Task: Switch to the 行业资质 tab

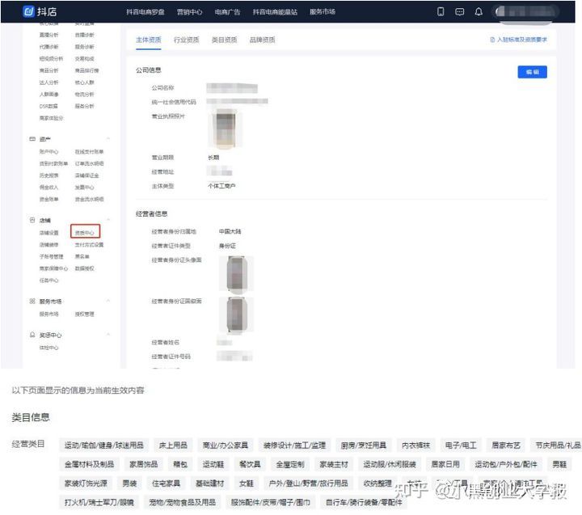Action: [187, 40]
